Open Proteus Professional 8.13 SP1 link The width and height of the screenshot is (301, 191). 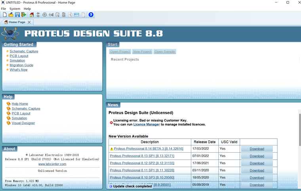point(142,156)
